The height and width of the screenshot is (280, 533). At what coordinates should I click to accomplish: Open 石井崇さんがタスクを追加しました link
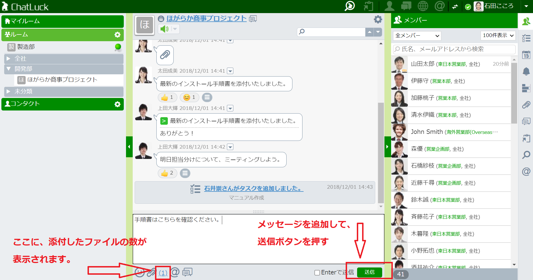point(254,189)
